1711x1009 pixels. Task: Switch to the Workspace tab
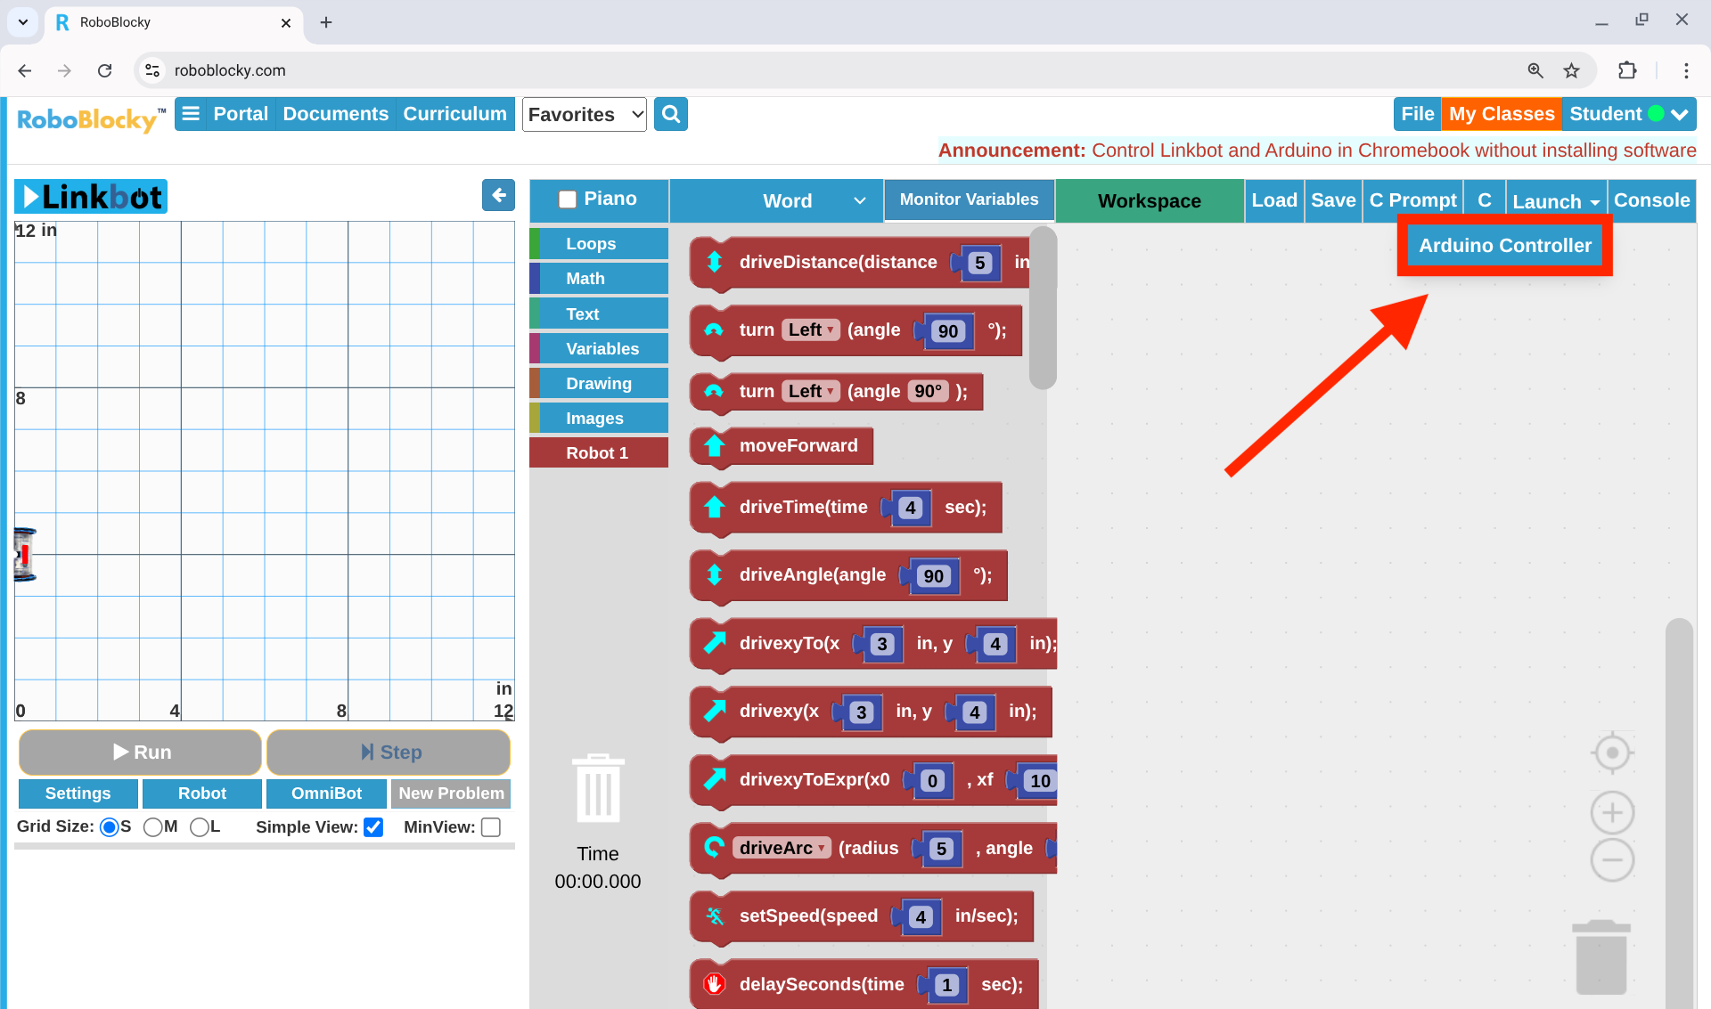click(1149, 200)
